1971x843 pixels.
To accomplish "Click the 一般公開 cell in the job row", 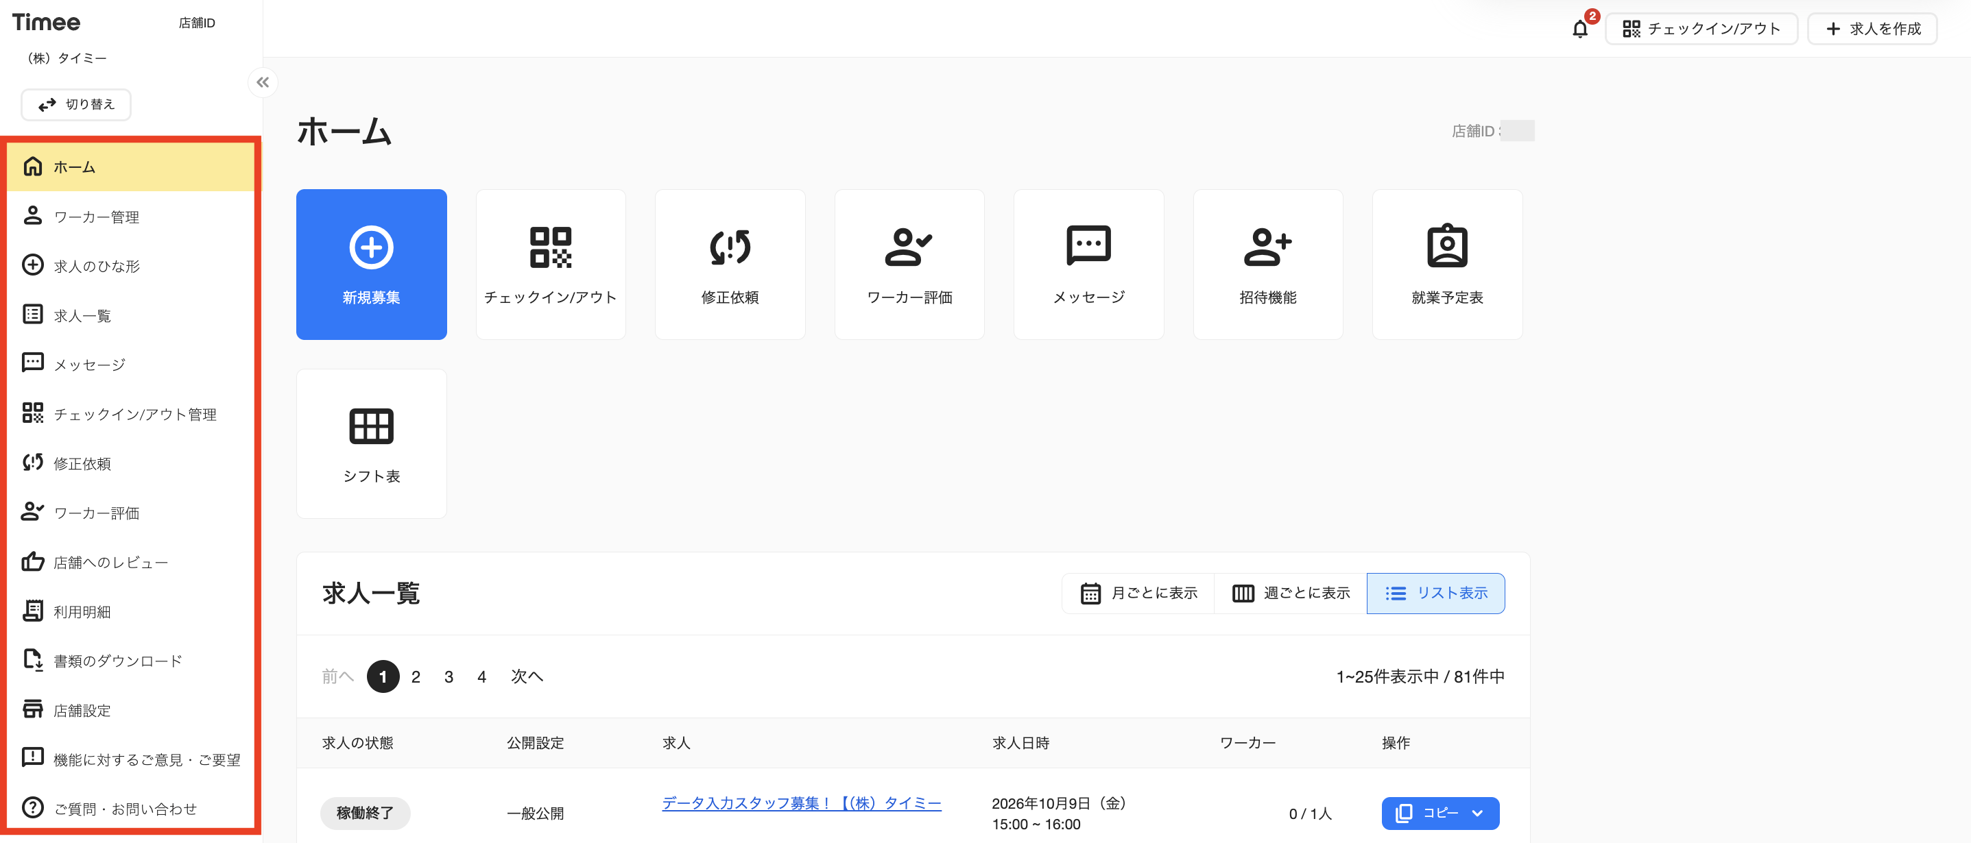I will (x=535, y=814).
